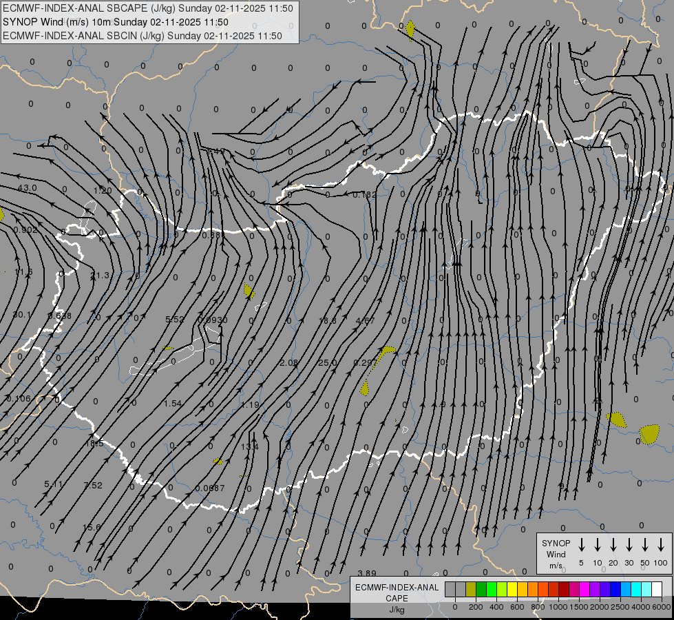This screenshot has width=674, height=620.
Task: Click the 5 m/s wind arrow in legend
Action: coord(581,544)
